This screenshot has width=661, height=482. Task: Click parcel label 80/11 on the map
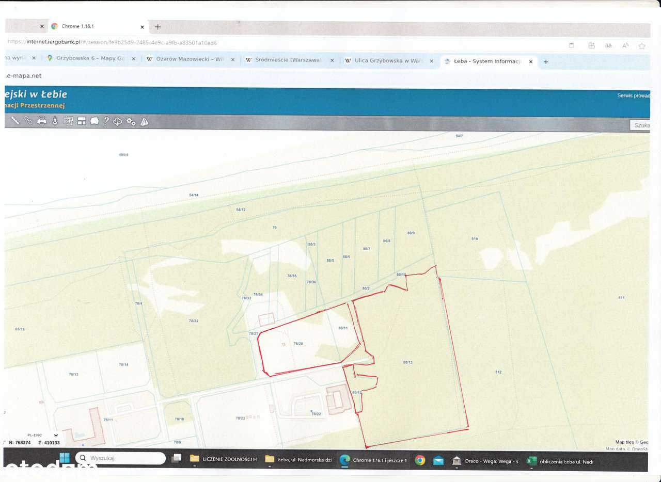point(343,328)
